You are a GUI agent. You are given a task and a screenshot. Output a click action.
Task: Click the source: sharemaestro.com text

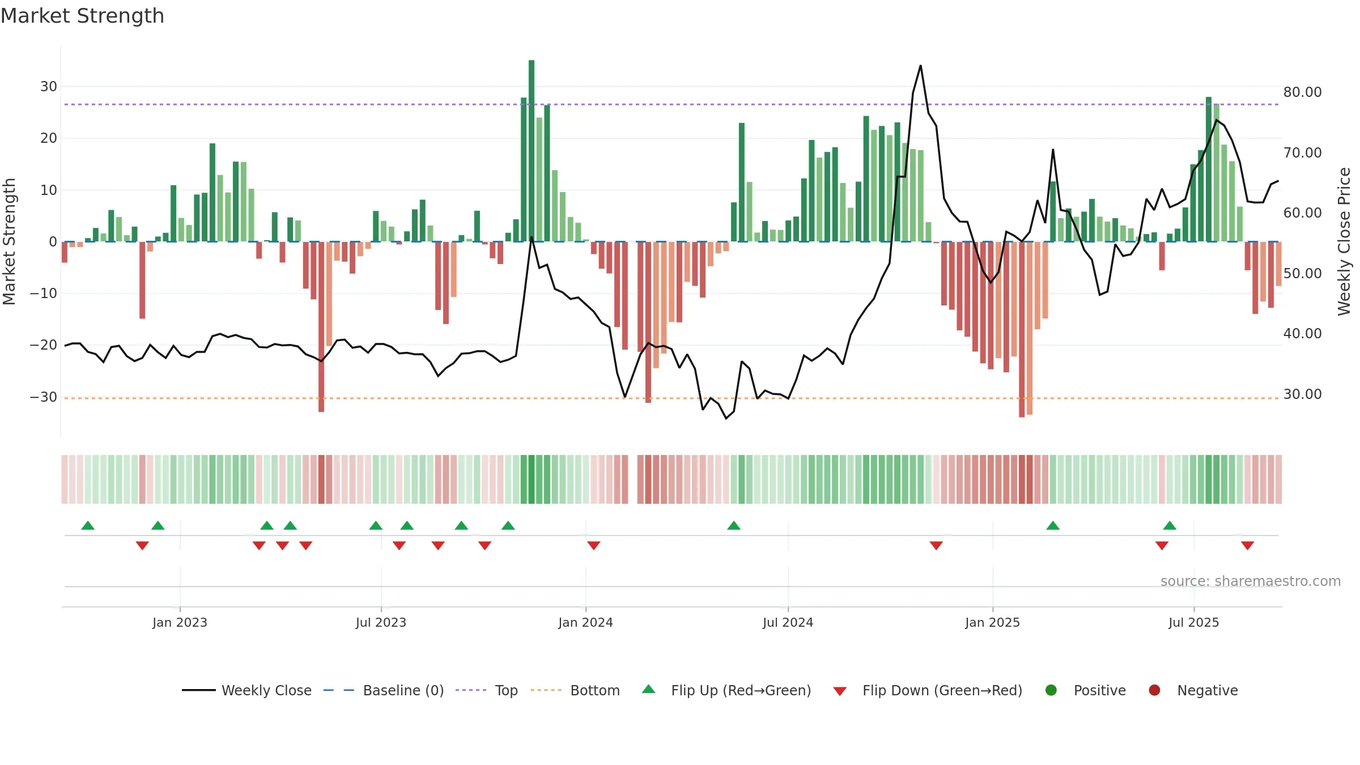(x=1251, y=581)
